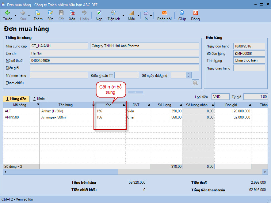Click the Mã số thuế field
271x203 pixels.
(114, 61)
